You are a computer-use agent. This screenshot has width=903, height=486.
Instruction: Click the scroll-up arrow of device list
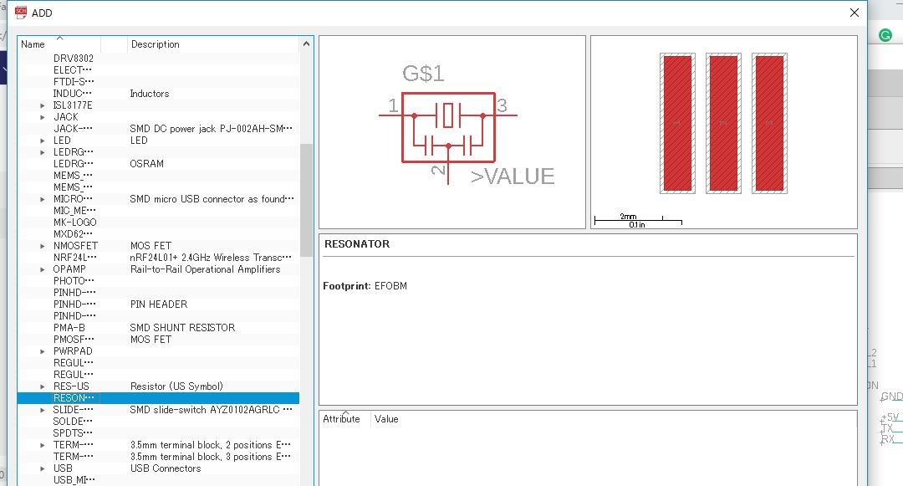click(x=306, y=43)
